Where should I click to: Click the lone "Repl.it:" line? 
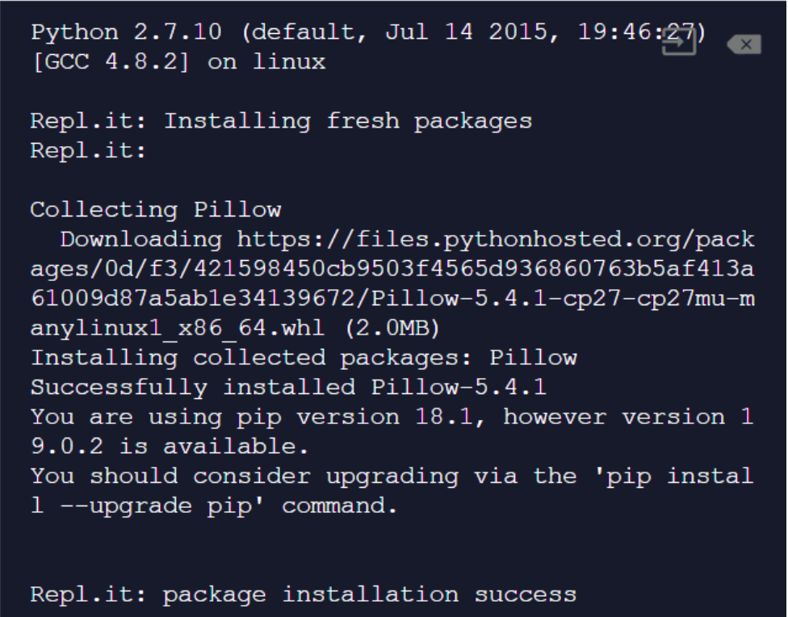(x=89, y=151)
